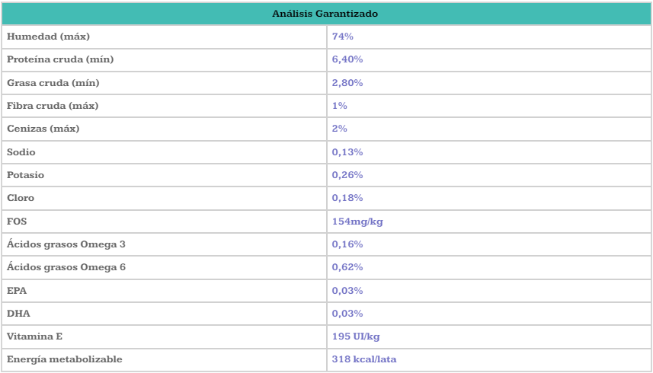Select the 6,40% protein value
653x373 pixels.
[x=347, y=59]
